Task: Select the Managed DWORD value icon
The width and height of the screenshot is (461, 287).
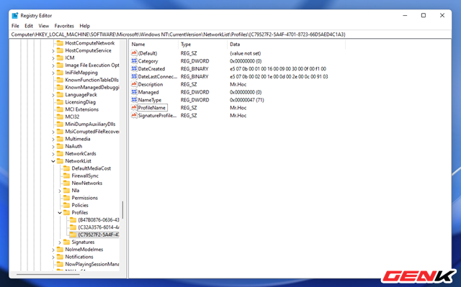Action: coord(134,92)
